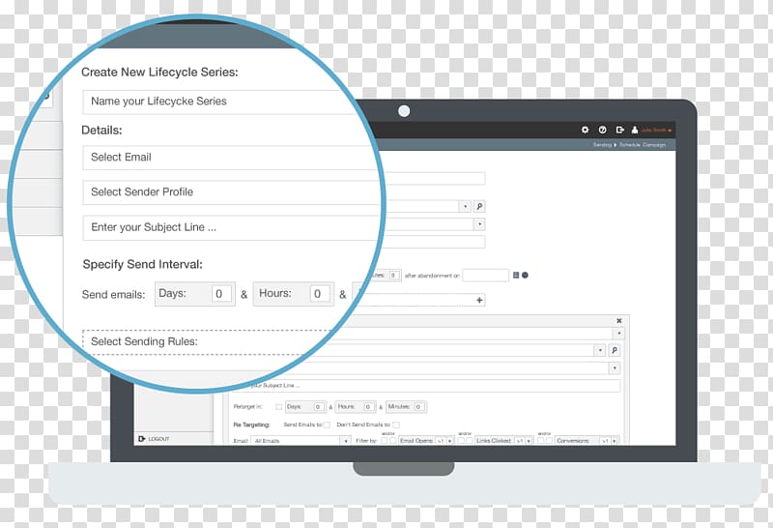The image size is (773, 528).
Task: Click the plus icon to add sending rules
Action: (x=479, y=300)
